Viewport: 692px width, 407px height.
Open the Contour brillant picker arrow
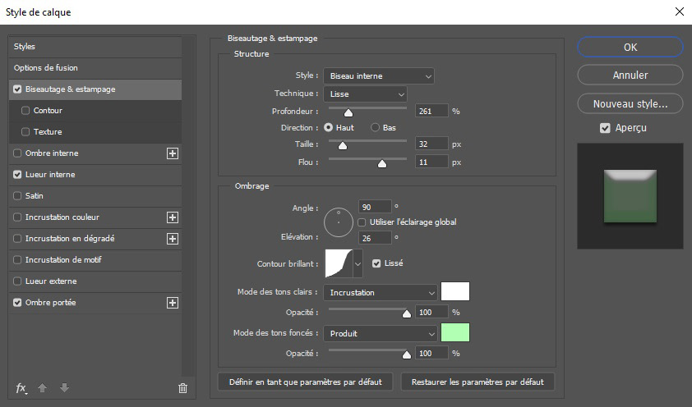[x=358, y=263]
